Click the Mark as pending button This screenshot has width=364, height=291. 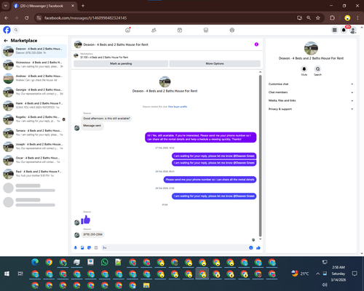pos(121,63)
